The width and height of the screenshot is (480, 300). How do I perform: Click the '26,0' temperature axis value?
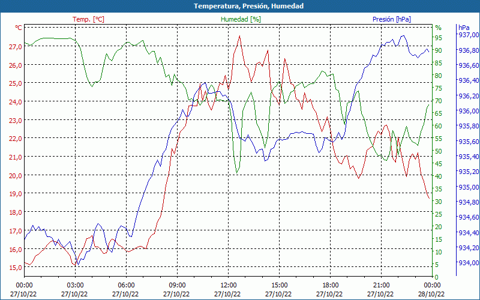tap(16, 65)
